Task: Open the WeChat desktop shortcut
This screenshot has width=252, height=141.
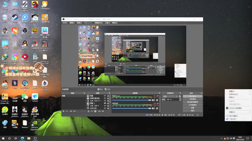Action: 25,98
